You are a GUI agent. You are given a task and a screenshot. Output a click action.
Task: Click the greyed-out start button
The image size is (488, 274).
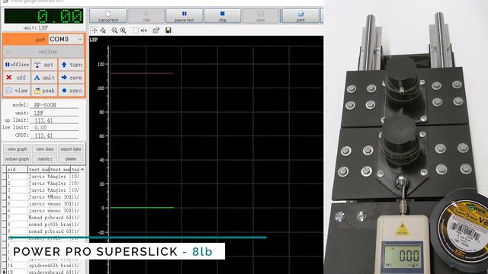[x=146, y=16]
